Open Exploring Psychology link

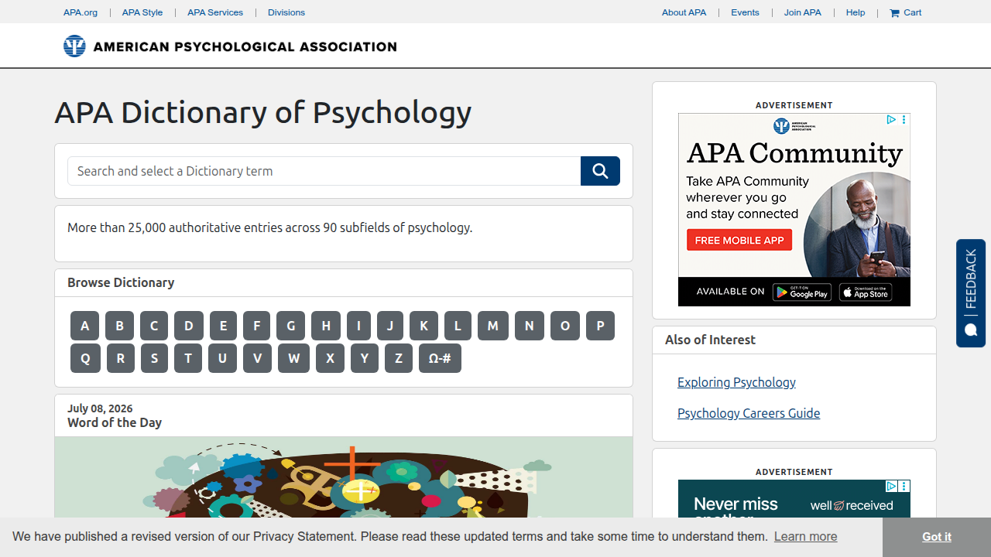[736, 382]
